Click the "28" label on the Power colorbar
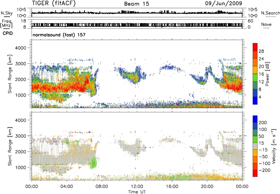Screen dimensions: 280x194 coord(261,51)
